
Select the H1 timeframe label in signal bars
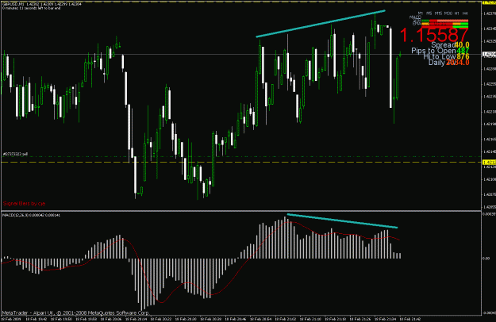pyautogui.click(x=457, y=13)
